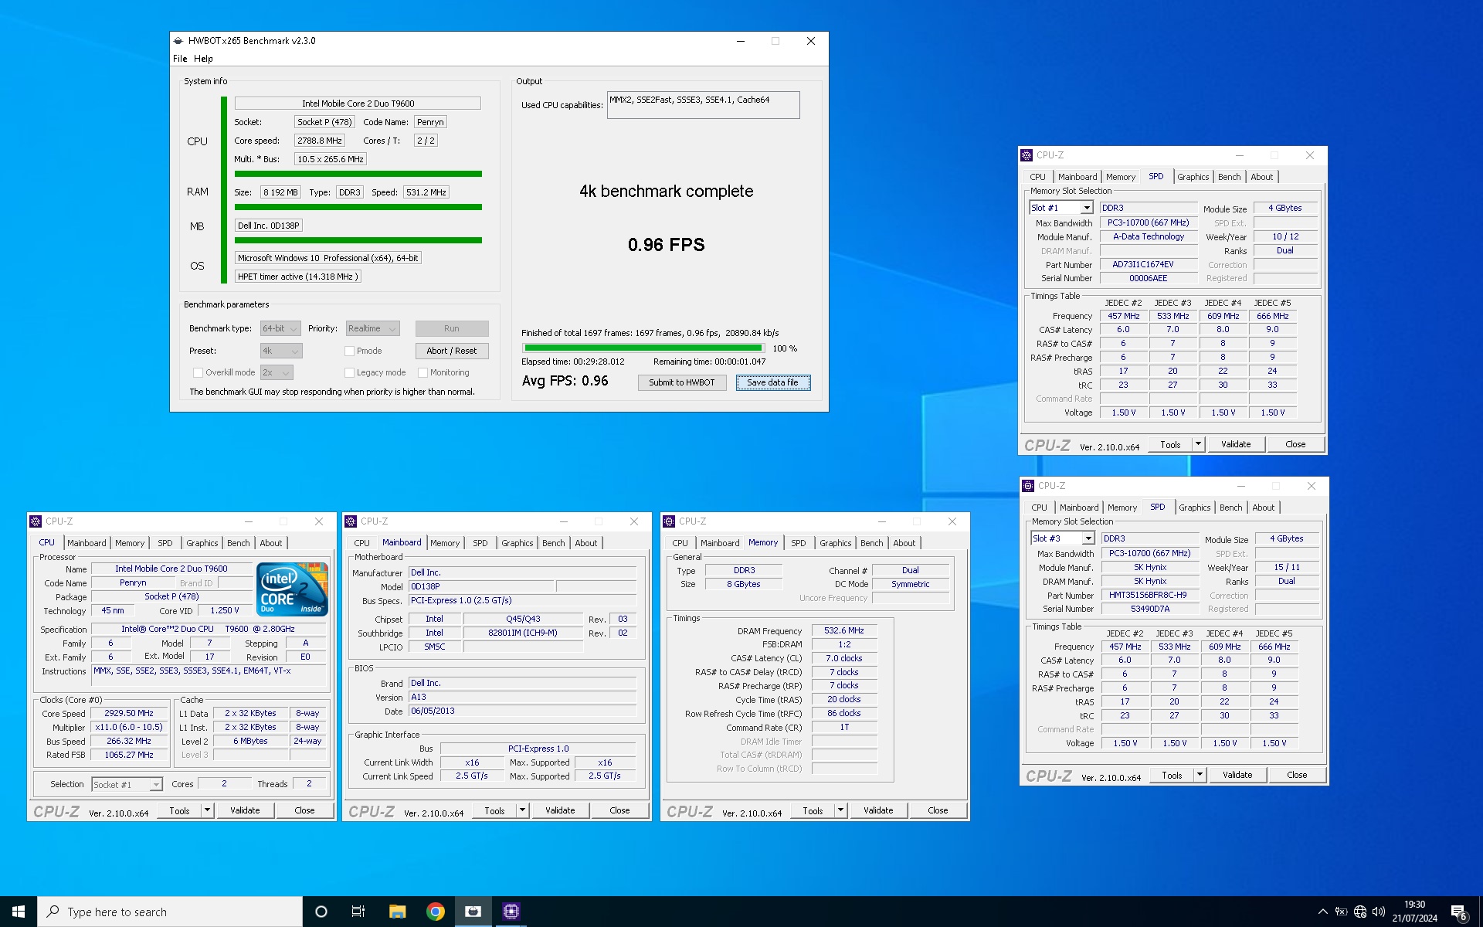Screen dimensions: 1483x927
Task: Expand Tools arrow in Motherboard CPU-Z window
Action: pos(522,810)
